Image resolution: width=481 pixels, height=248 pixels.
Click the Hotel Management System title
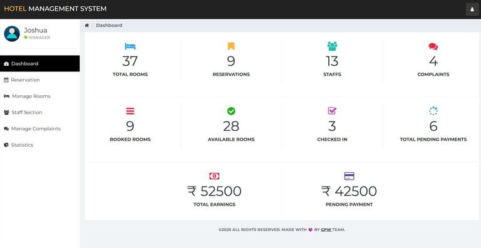55,9
